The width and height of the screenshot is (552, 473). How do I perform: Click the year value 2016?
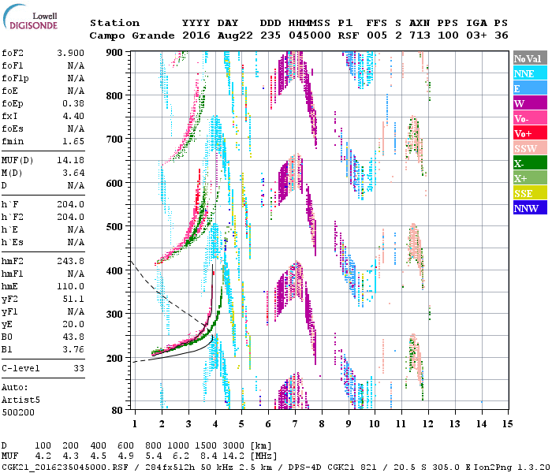[196, 35]
